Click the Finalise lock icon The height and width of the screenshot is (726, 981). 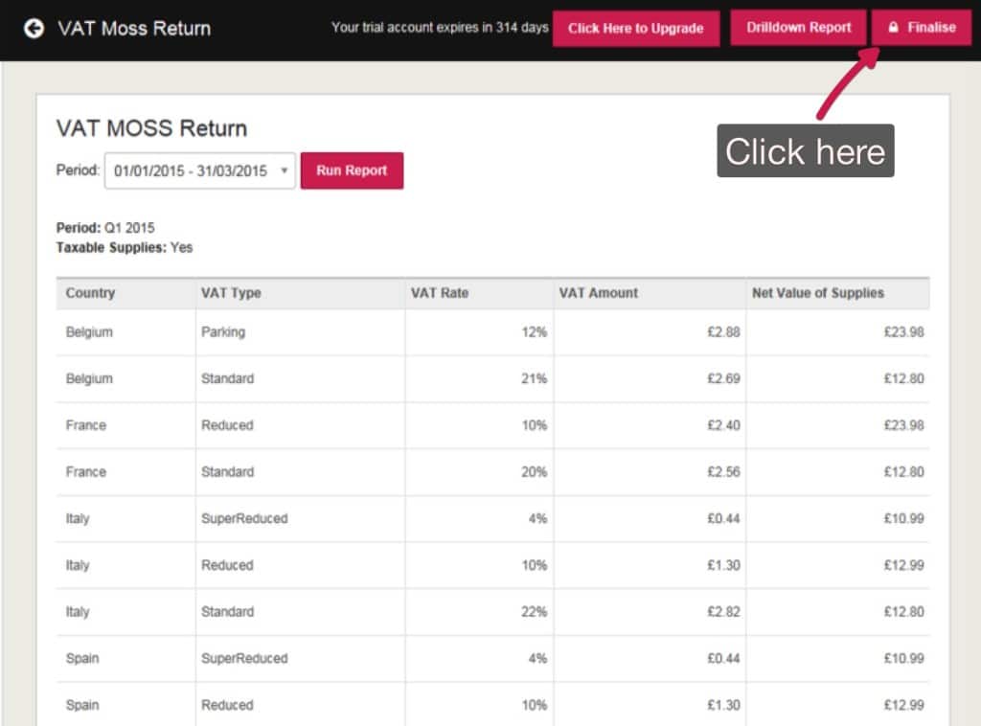coord(893,28)
